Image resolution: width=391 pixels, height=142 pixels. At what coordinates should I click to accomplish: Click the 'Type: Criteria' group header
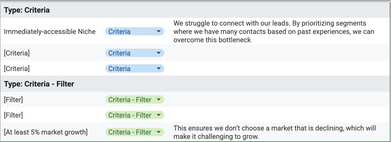27,10
